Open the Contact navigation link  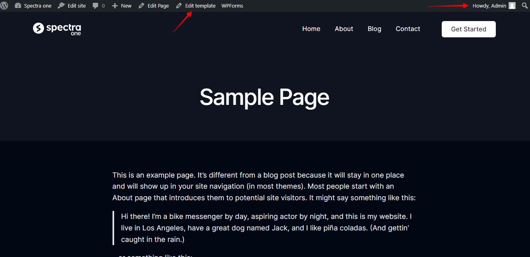(408, 29)
